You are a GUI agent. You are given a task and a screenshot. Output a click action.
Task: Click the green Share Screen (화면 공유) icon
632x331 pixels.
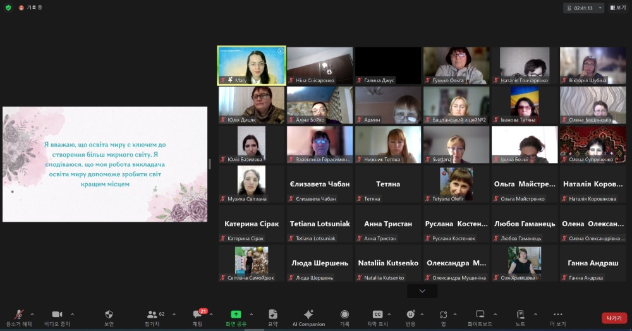tap(236, 315)
